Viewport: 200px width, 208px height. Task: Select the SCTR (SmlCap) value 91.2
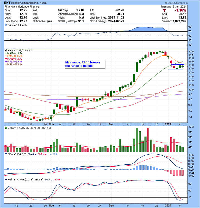click(81, 21)
